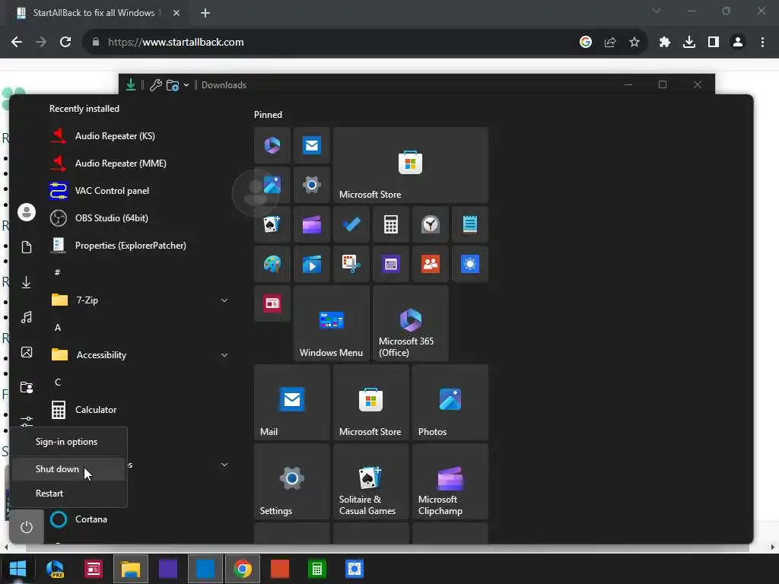Screen dimensions: 779x584
Task: Open the small Settings gear pinned tile
Action: 311,185
